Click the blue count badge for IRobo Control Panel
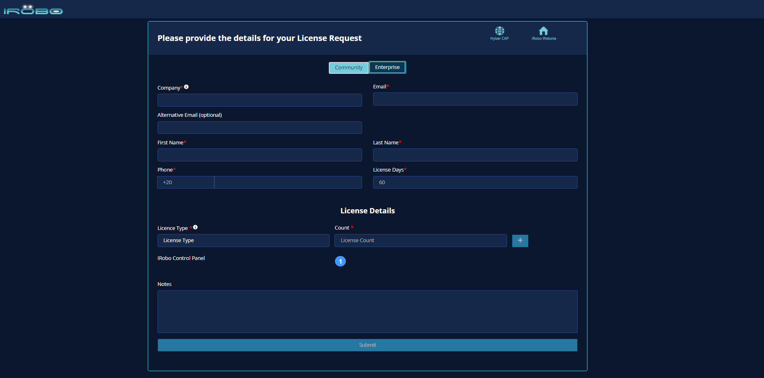The width and height of the screenshot is (764, 378). click(340, 261)
